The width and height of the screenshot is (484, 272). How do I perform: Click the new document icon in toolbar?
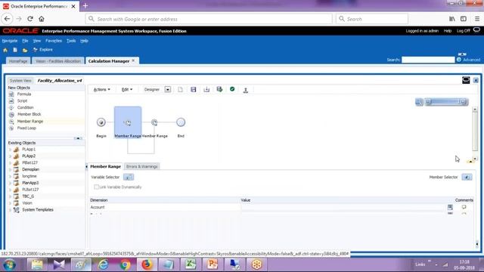coord(180,89)
